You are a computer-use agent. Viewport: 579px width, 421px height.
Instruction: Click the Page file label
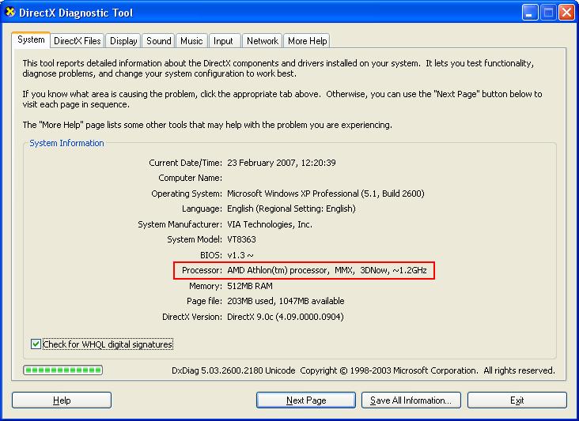point(204,301)
